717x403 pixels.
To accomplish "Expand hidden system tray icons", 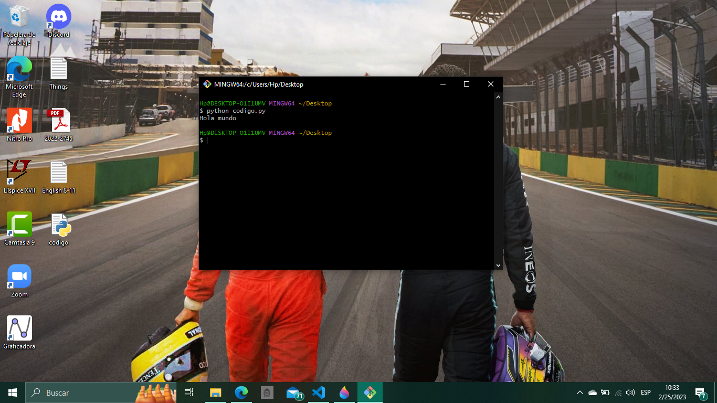I will point(580,392).
